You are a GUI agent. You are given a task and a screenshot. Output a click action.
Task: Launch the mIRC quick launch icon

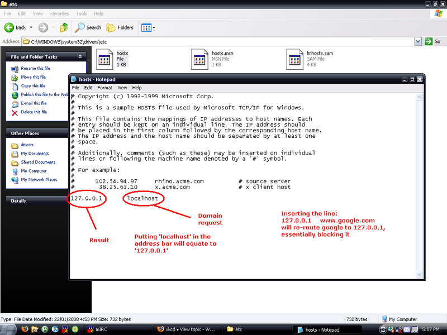65,329
